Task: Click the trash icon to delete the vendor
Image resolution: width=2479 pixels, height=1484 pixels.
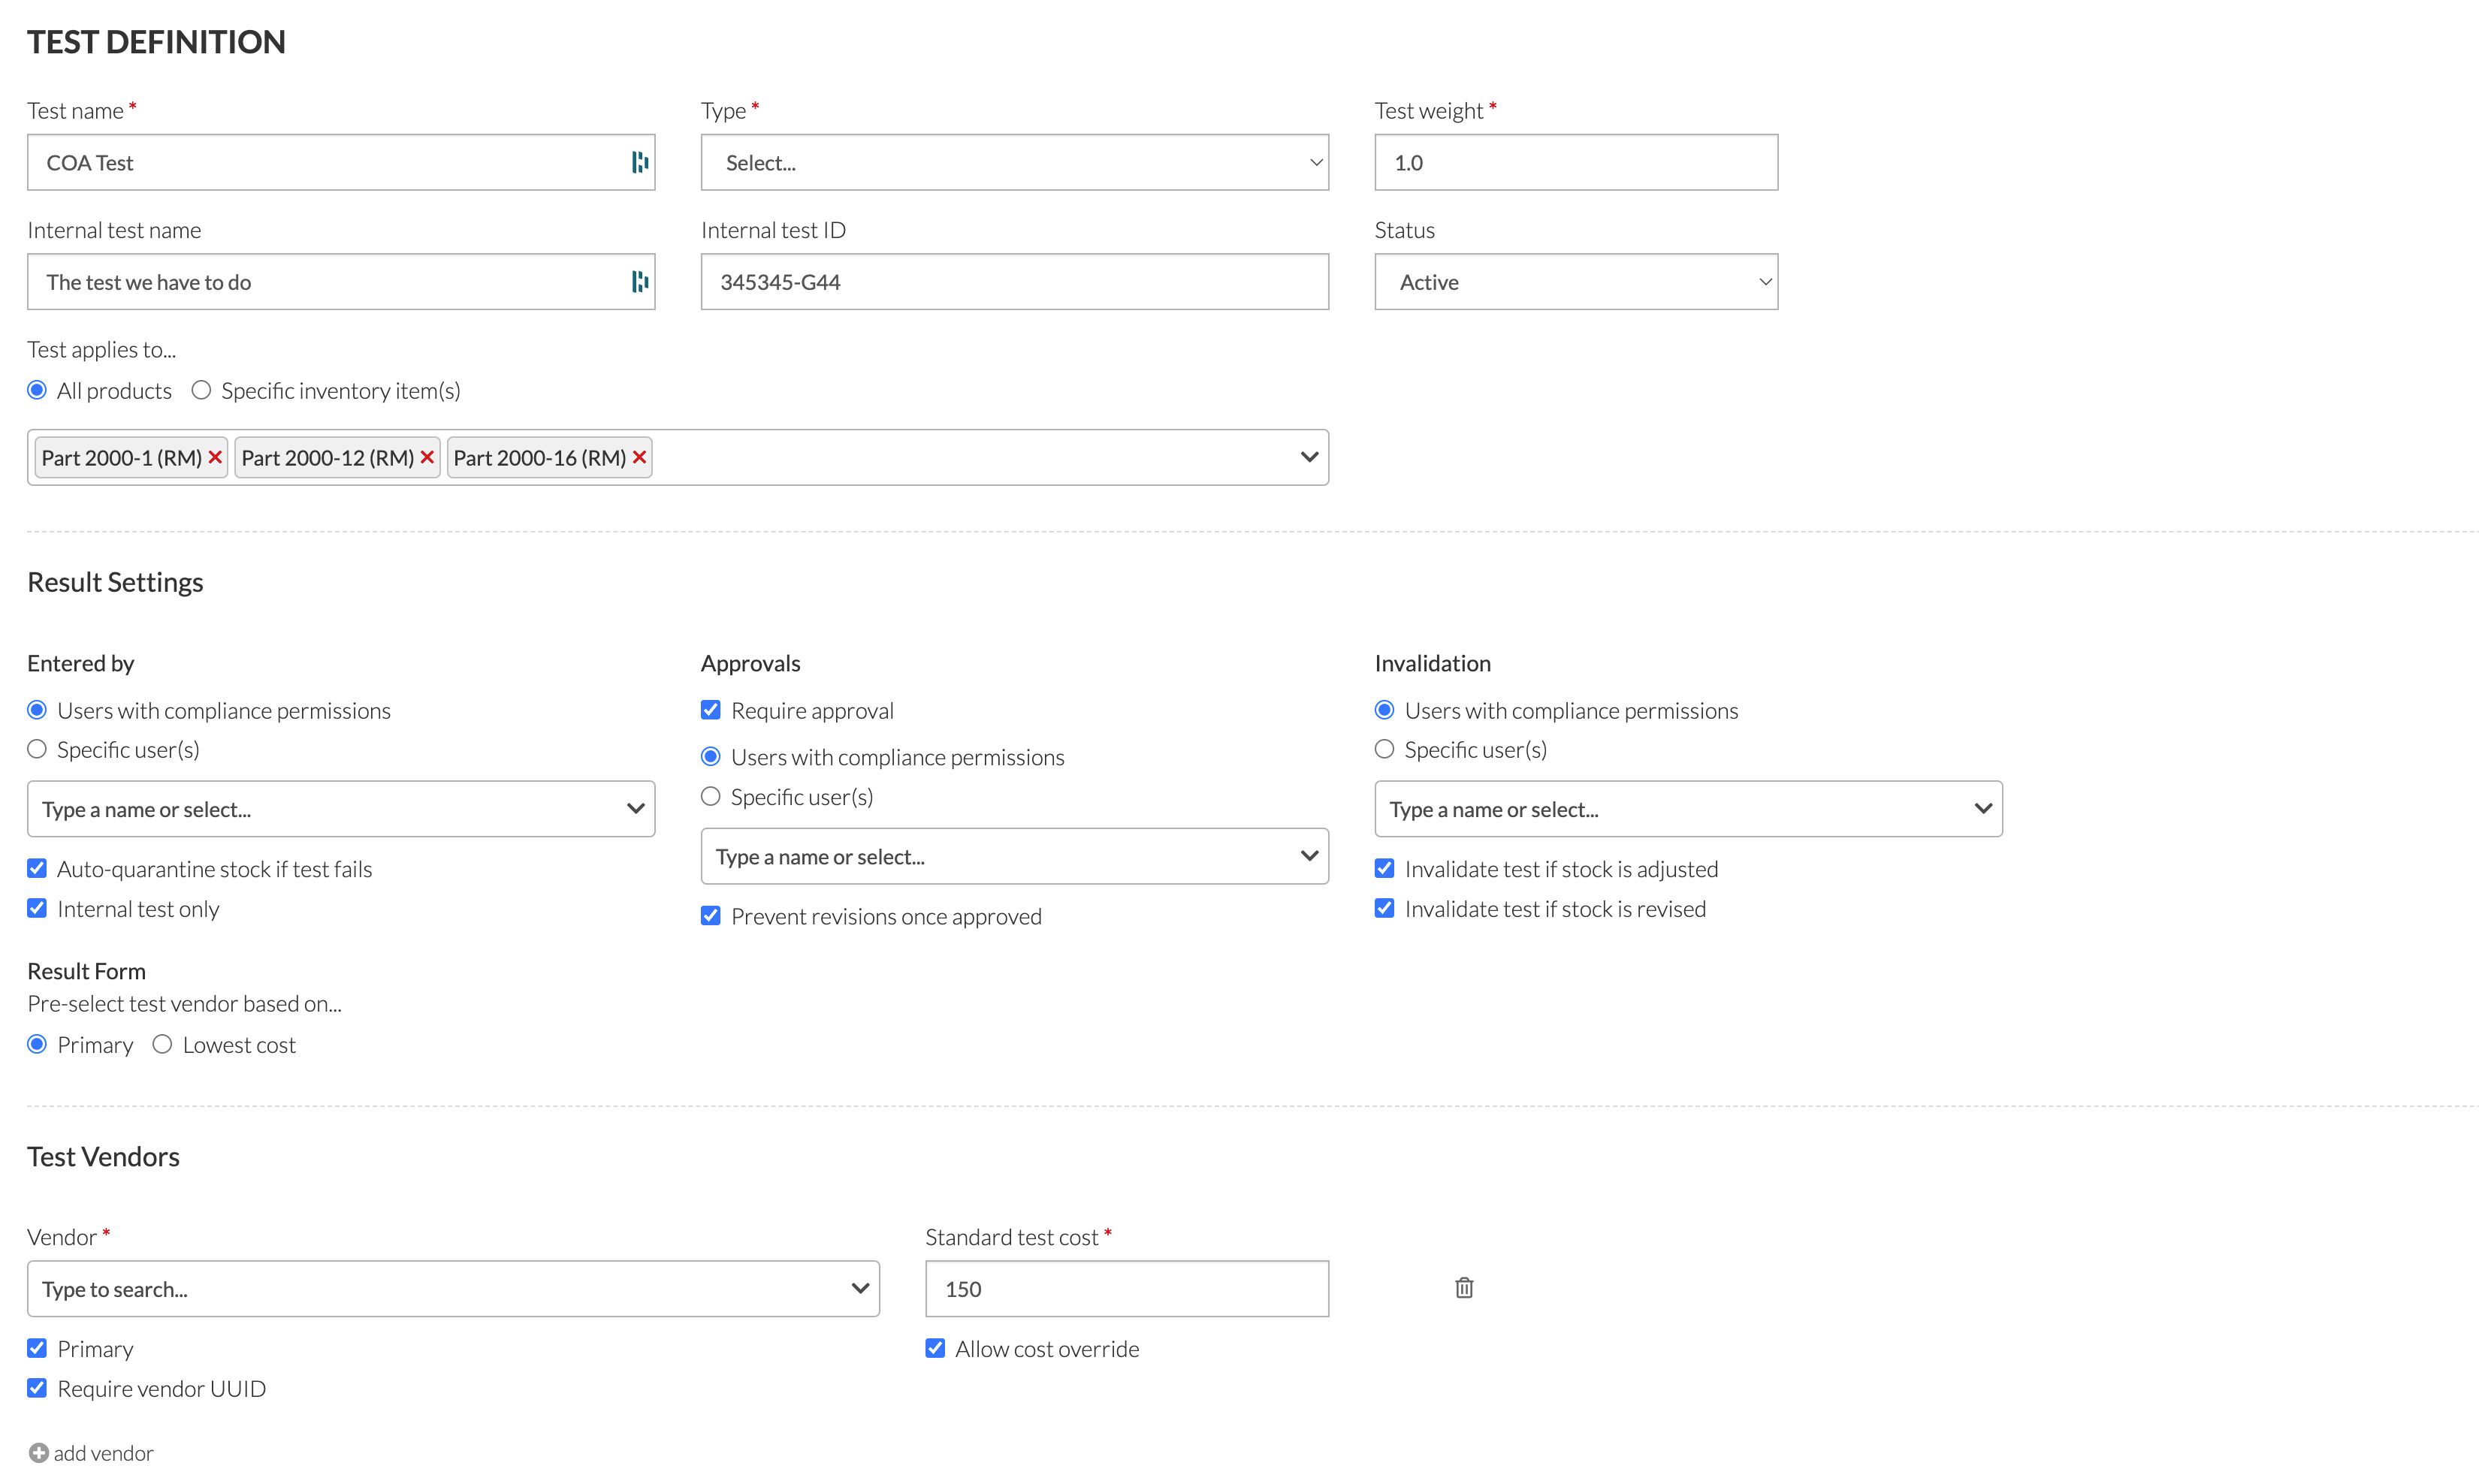Action: point(1463,1288)
